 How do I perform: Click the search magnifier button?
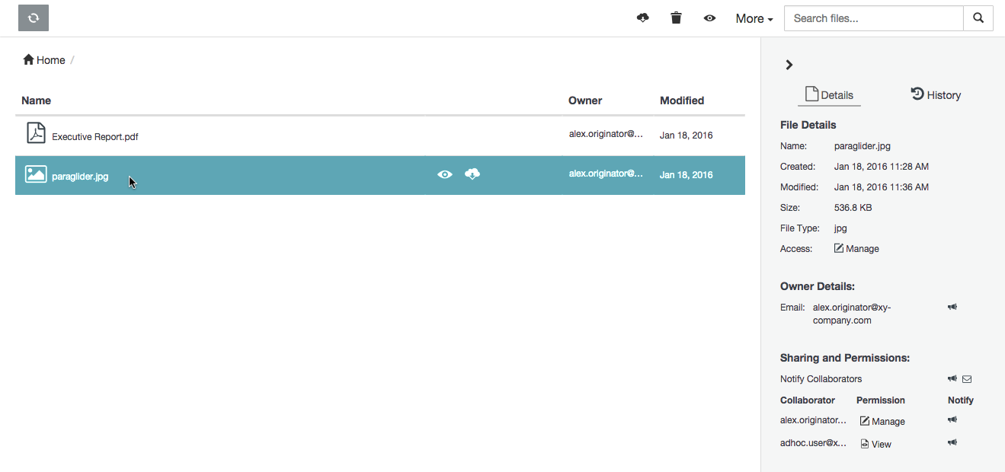point(978,18)
